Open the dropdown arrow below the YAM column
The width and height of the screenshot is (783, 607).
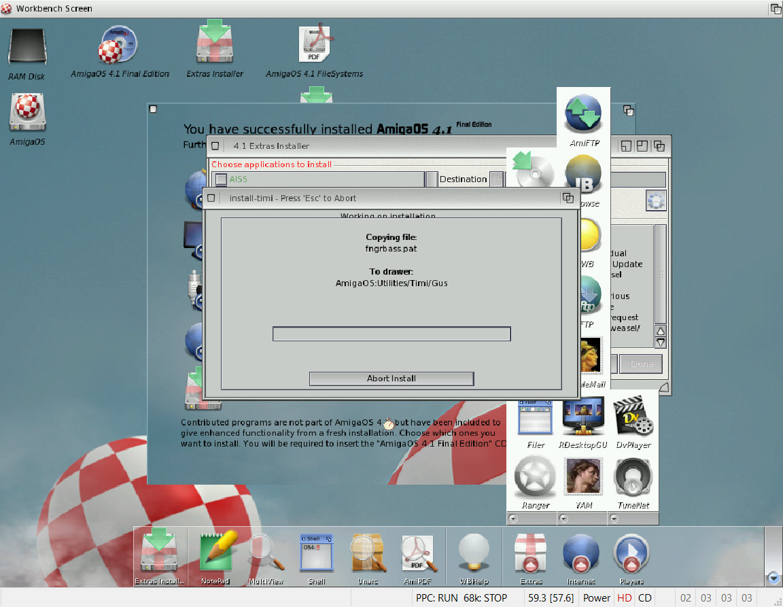point(563,519)
